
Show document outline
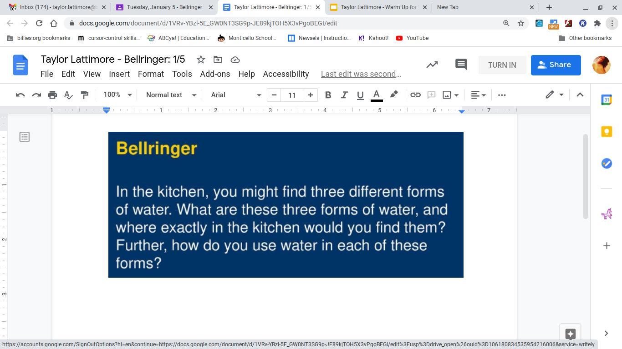pos(25,137)
